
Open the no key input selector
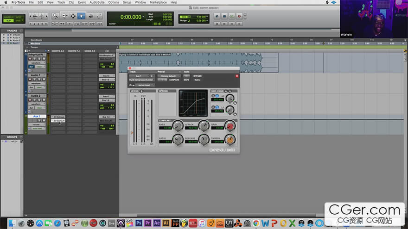point(145,85)
